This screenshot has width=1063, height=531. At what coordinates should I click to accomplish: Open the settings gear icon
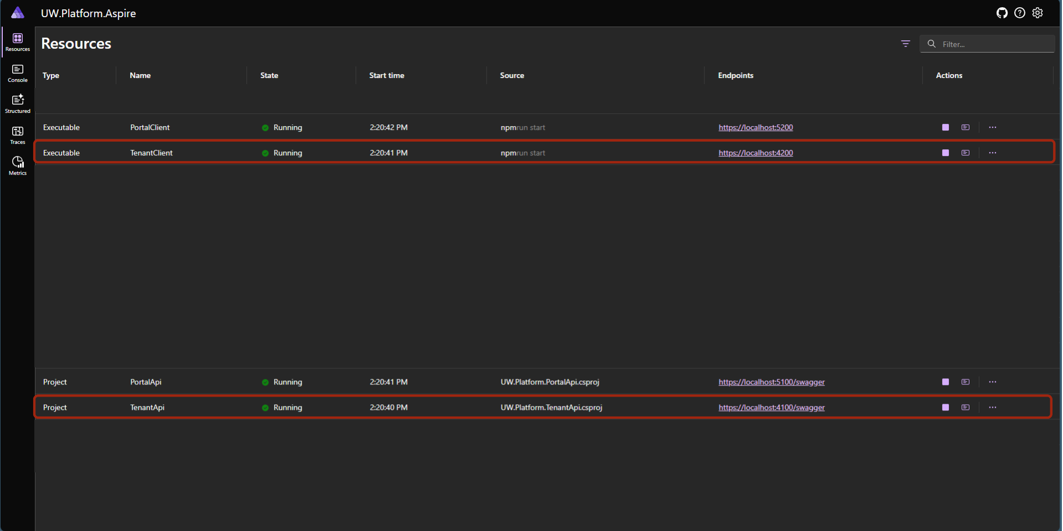coord(1038,13)
